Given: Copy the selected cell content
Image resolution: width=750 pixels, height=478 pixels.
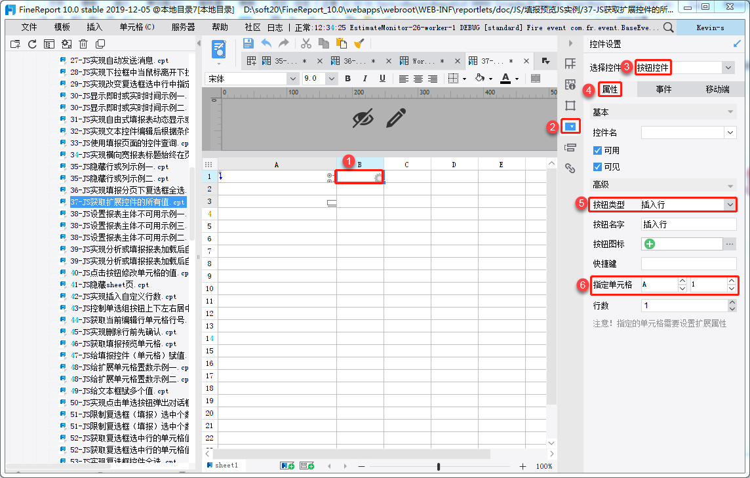Looking at the screenshot, I should pyautogui.click(x=324, y=43).
